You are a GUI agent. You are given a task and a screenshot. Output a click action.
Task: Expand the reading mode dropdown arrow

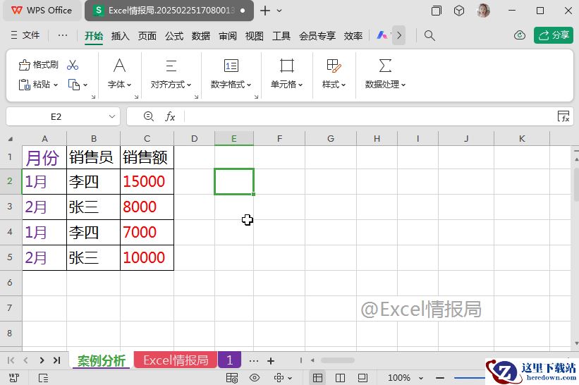click(290, 378)
